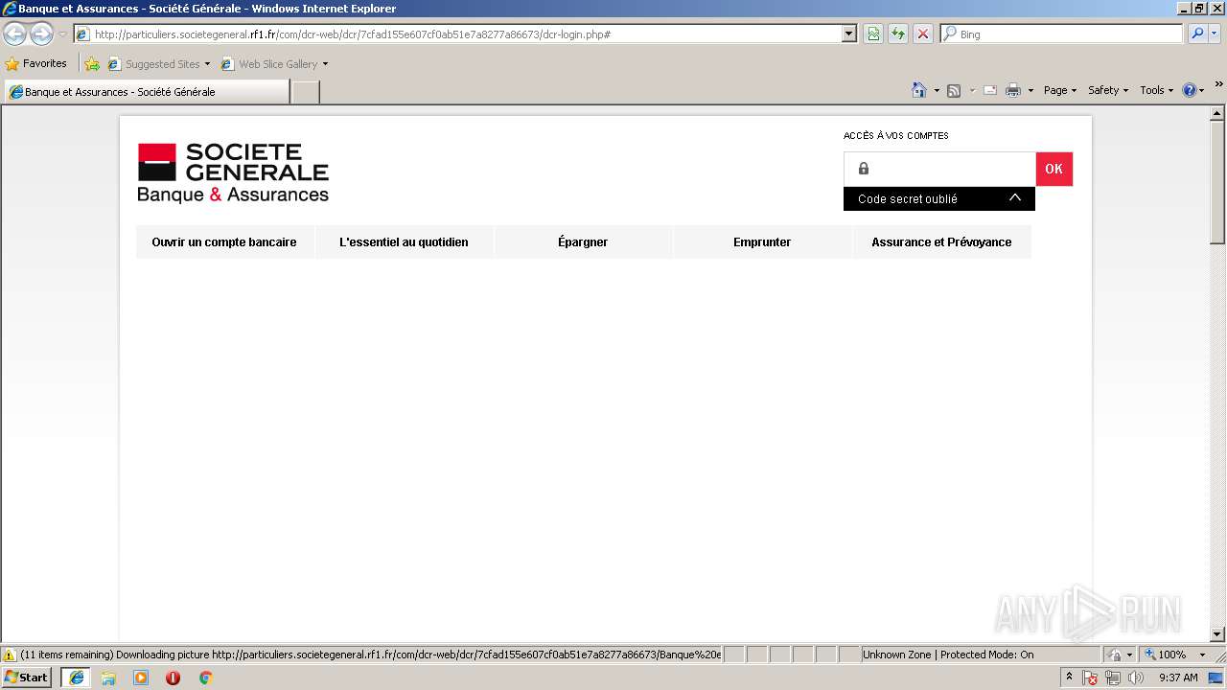Screen dimensions: 1227x690
Task: Open the Safety menu
Action: tap(1108, 90)
